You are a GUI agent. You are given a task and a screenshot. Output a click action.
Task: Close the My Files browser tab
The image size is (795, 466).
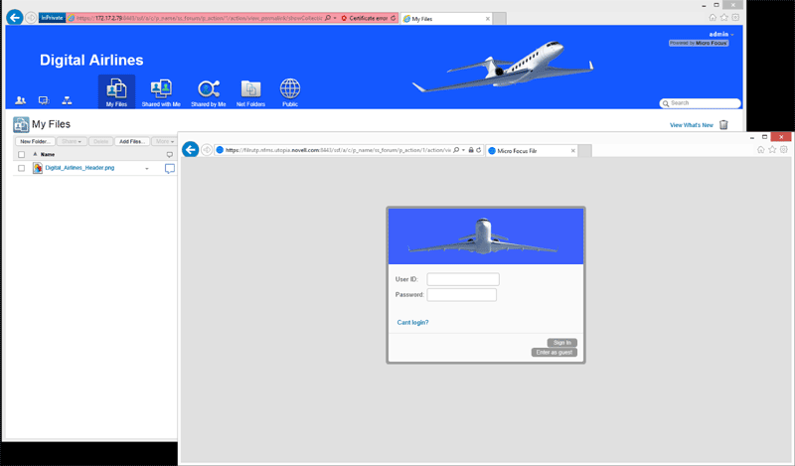pyautogui.click(x=488, y=19)
